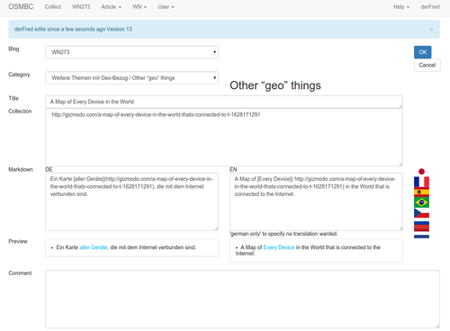Click the Collection text area resize handle
Viewport: 450px width, 331px height.
click(400, 164)
